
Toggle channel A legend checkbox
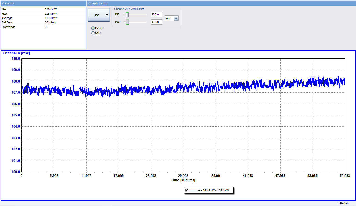coord(187,190)
